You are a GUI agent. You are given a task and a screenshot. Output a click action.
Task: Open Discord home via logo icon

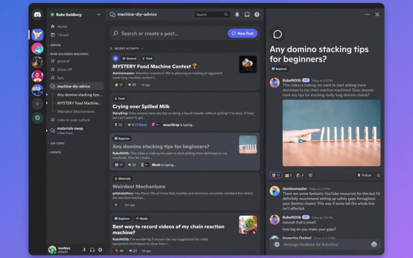pos(37,15)
